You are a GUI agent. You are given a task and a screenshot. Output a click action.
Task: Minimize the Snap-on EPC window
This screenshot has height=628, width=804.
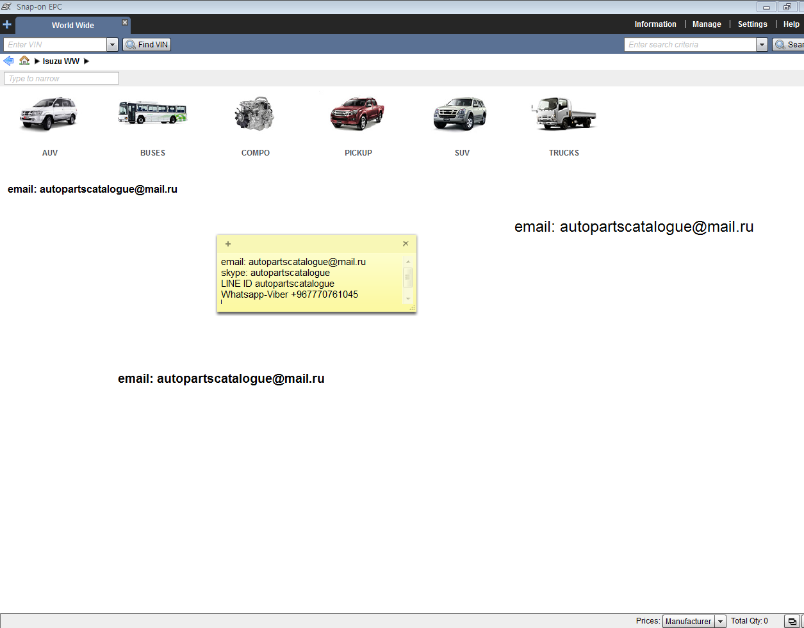[x=766, y=7]
